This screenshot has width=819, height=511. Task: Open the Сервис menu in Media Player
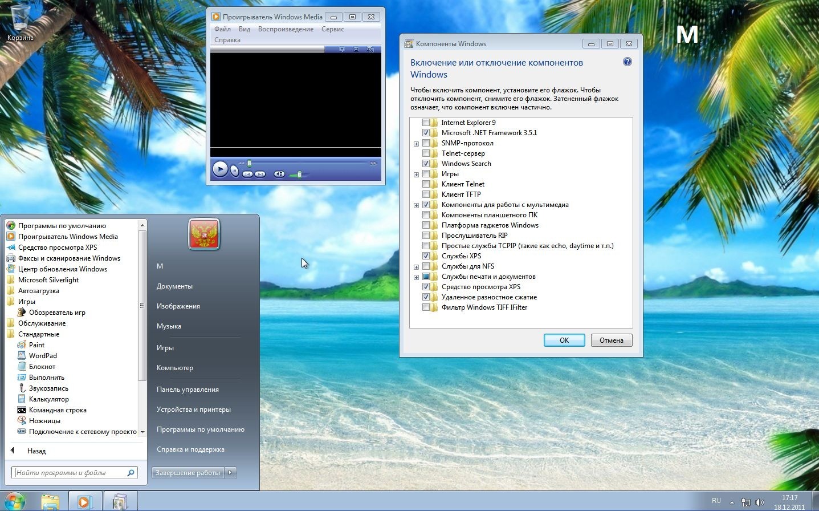333,29
